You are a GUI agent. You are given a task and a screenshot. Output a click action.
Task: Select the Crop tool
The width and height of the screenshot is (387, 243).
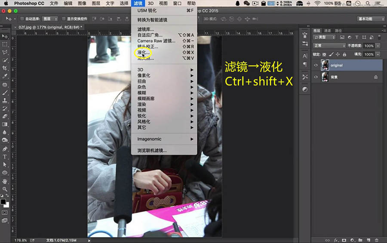tap(5, 68)
